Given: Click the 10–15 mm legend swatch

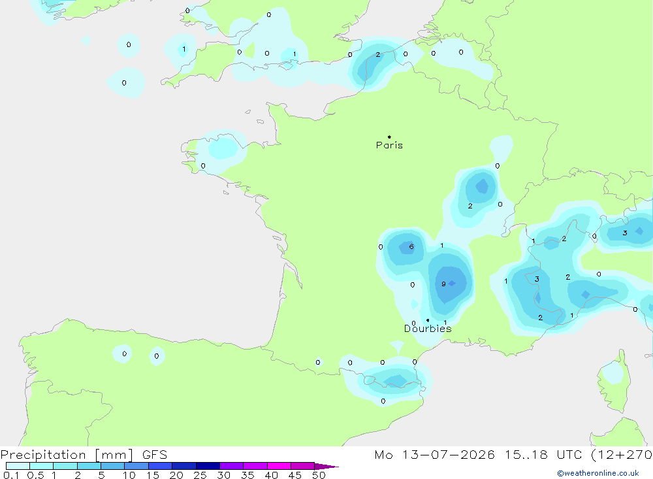Looking at the screenshot, I should pyautogui.click(x=136, y=466).
